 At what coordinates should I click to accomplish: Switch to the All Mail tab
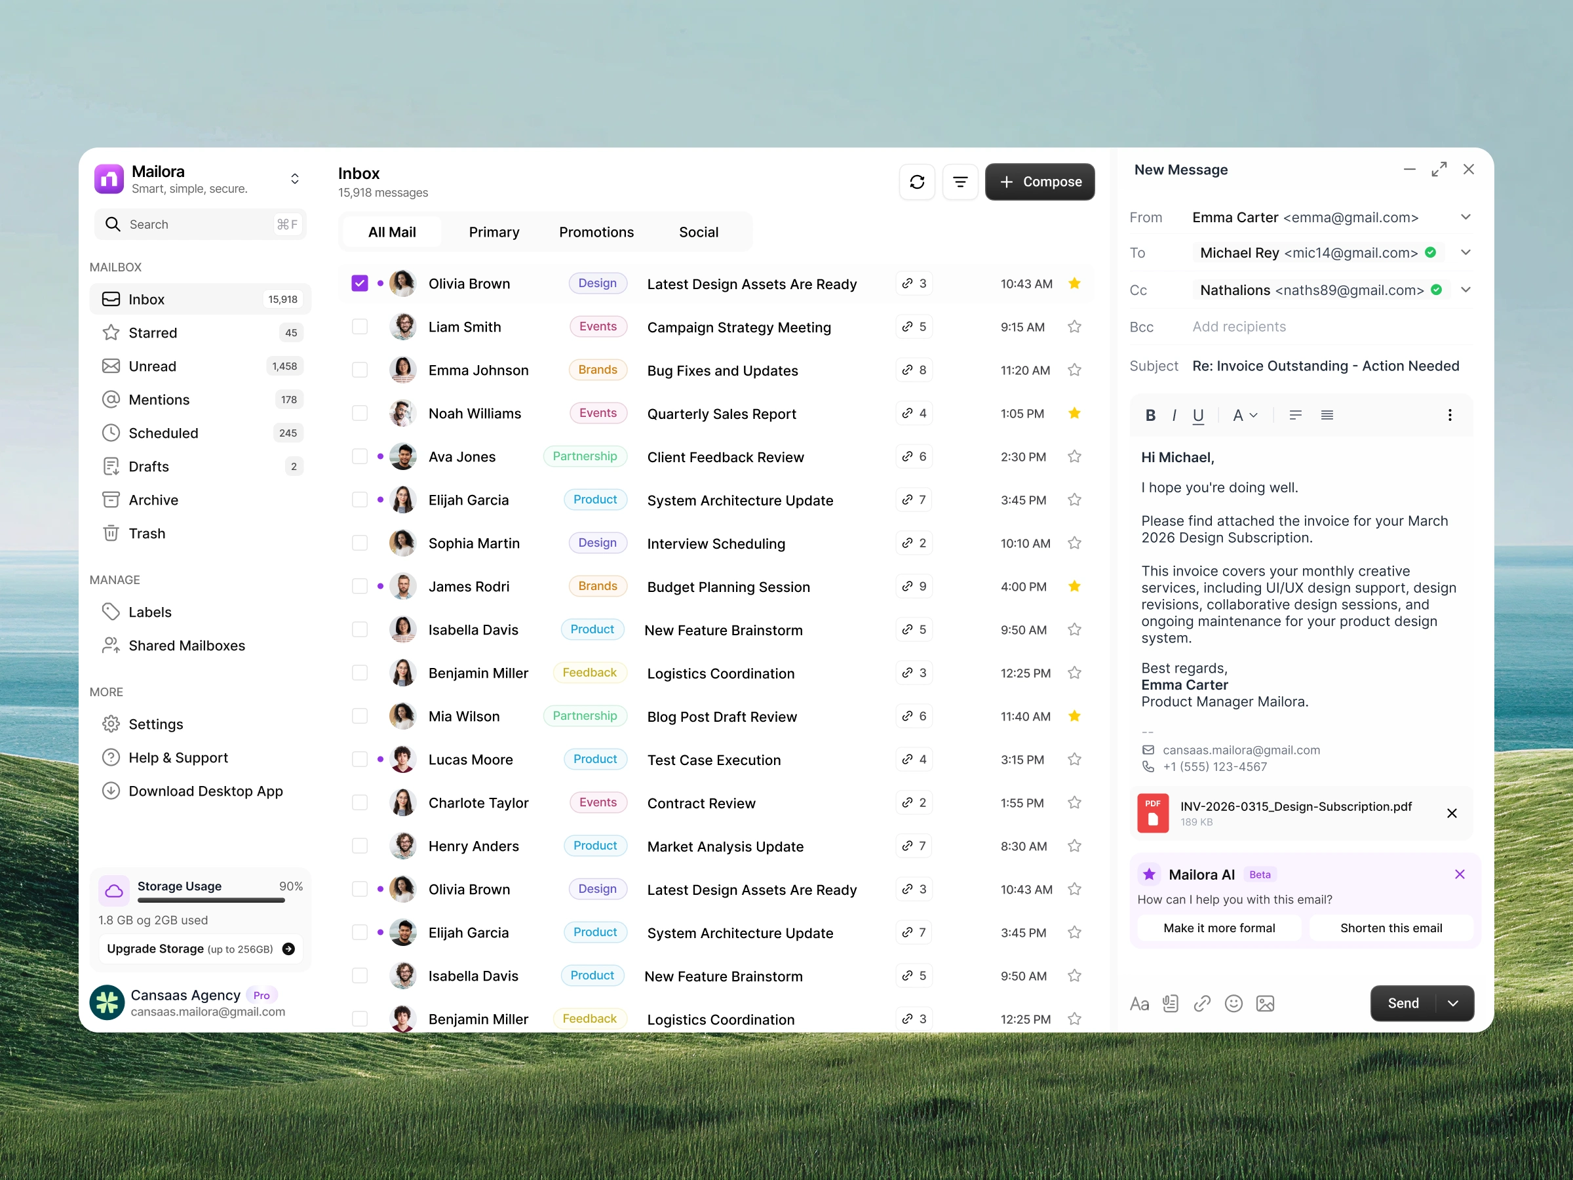click(x=392, y=232)
